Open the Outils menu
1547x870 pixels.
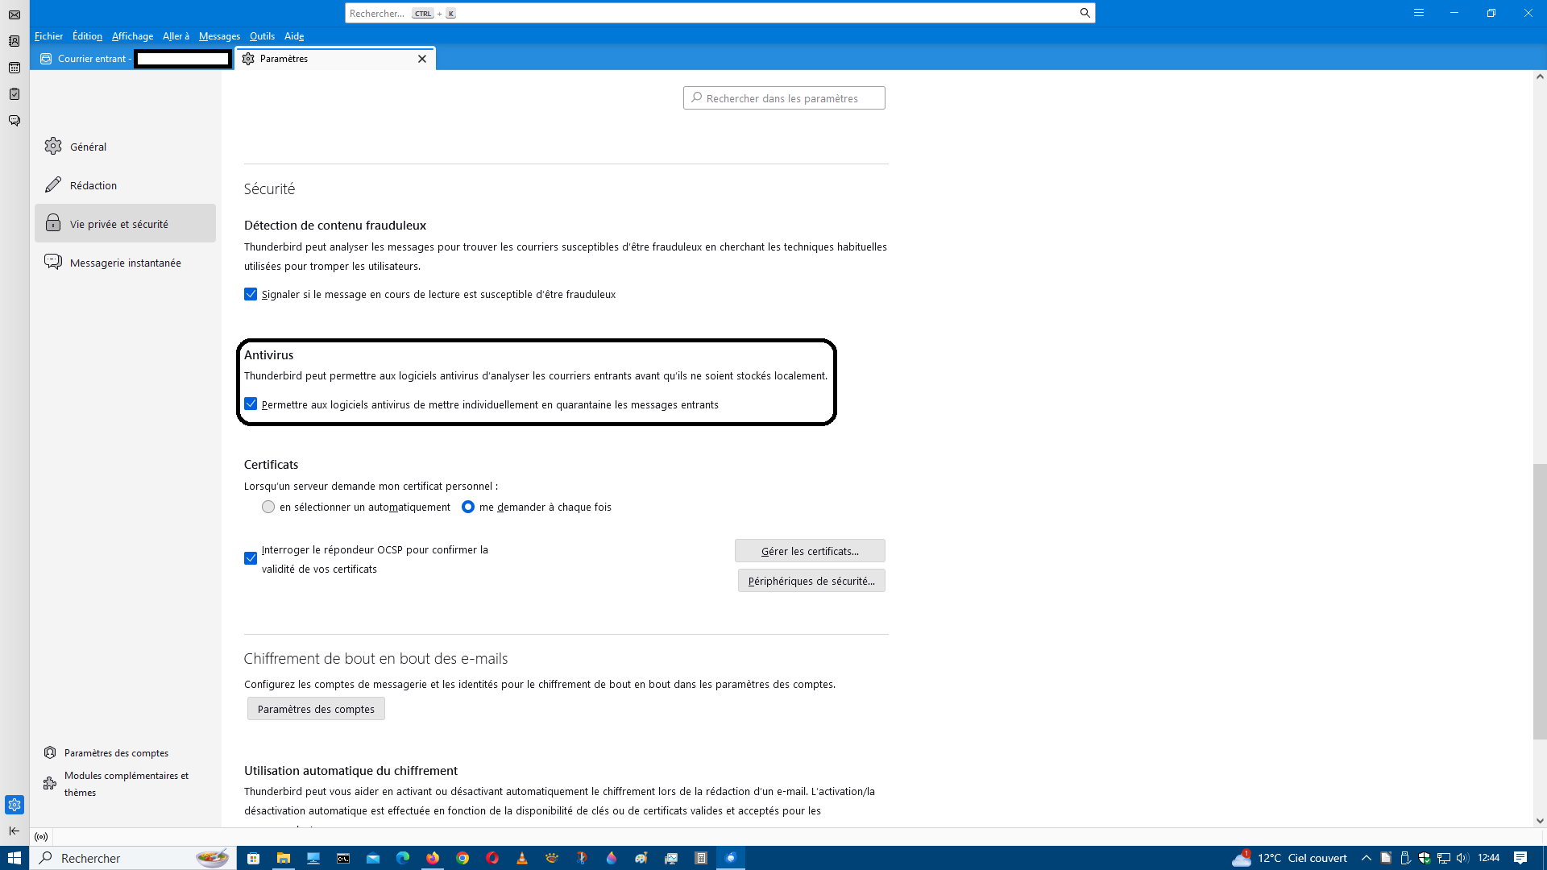[262, 36]
